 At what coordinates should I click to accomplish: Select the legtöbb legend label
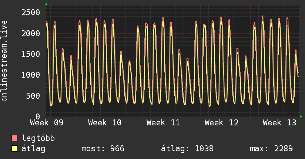(x=38, y=138)
